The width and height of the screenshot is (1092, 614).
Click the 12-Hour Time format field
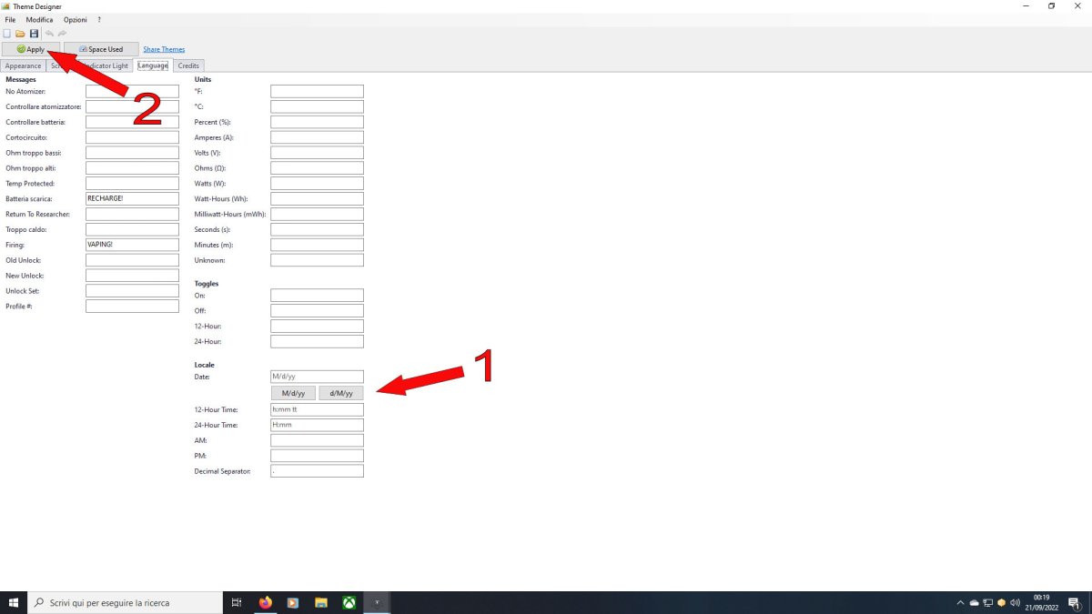click(317, 409)
